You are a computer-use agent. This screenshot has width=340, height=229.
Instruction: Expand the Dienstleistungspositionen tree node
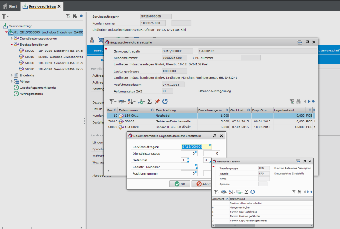click(12, 39)
